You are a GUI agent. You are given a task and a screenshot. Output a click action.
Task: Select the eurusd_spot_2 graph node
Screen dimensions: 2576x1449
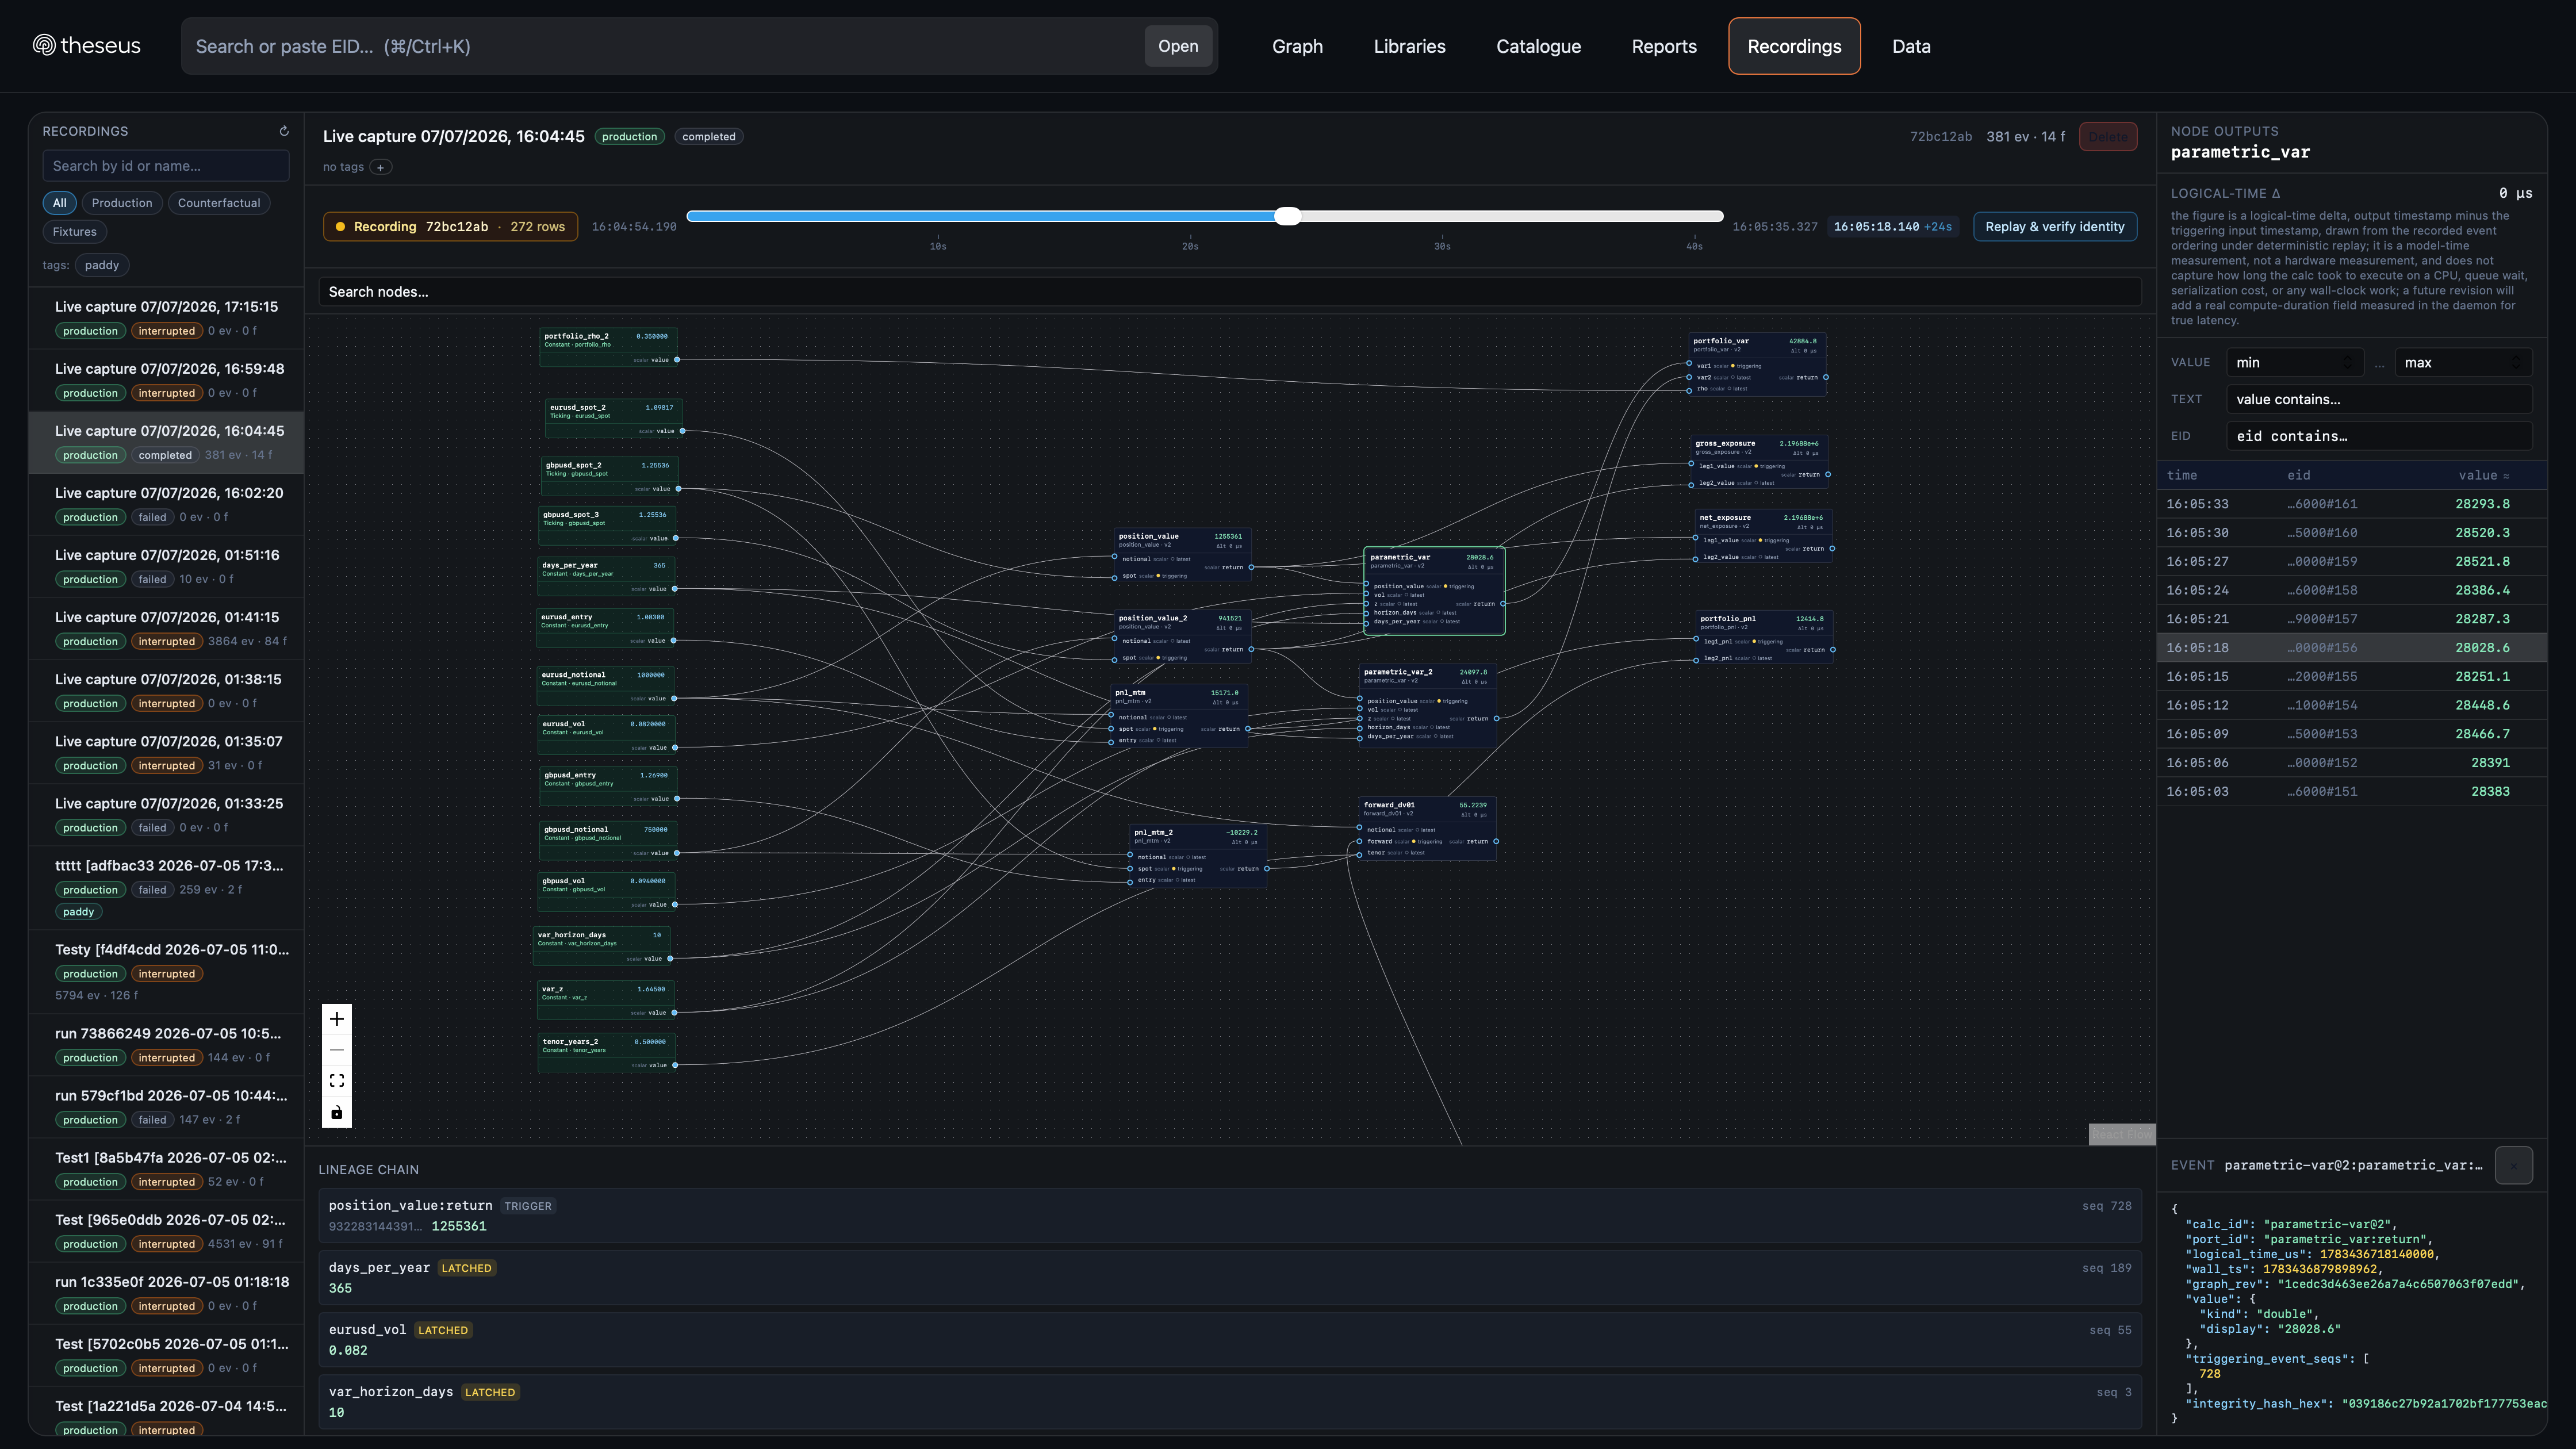click(x=614, y=419)
